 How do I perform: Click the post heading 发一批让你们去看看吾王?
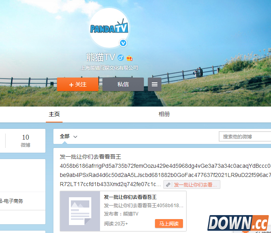(90, 157)
